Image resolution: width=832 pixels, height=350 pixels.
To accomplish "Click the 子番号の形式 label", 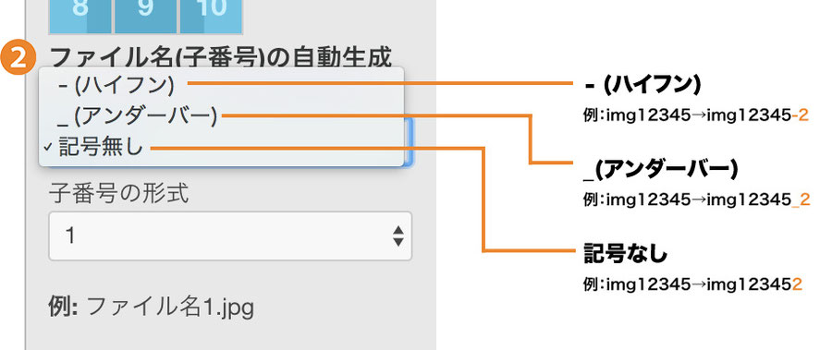I will tap(119, 195).
